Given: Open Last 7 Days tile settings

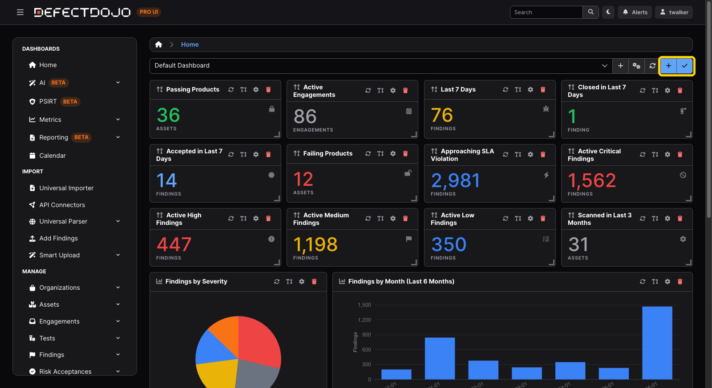Looking at the screenshot, I should click(x=530, y=90).
